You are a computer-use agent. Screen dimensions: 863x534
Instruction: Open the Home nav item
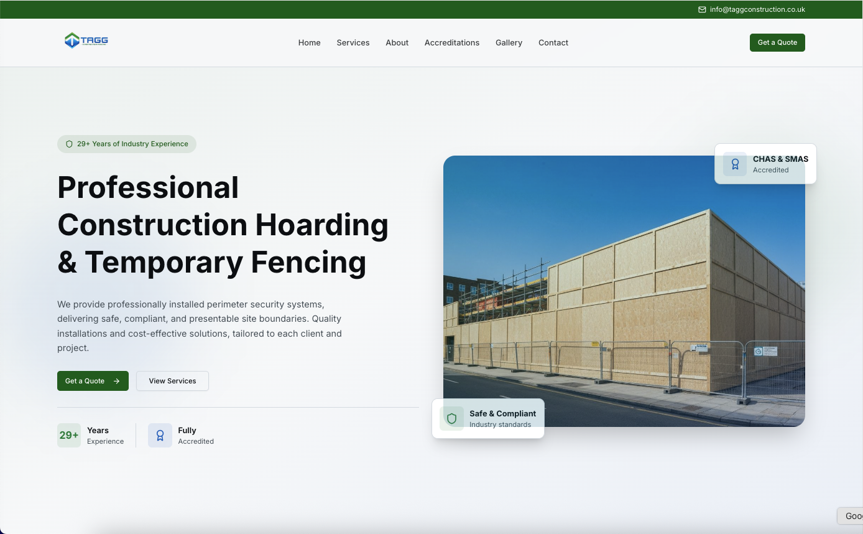[309, 43]
